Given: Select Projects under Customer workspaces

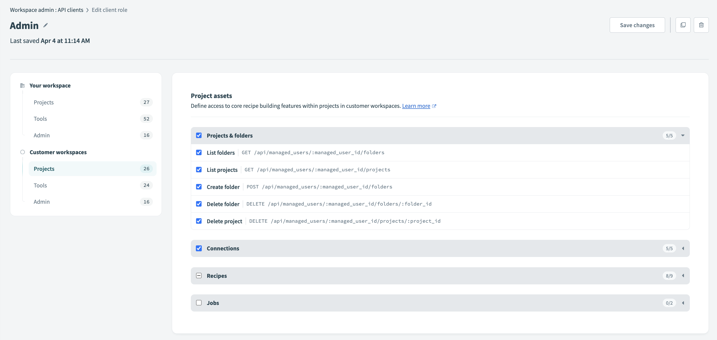Looking at the screenshot, I should click(x=93, y=169).
